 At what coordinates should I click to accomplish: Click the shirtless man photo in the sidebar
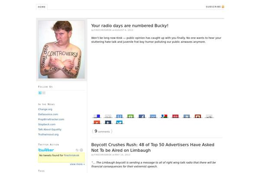[62, 49]
